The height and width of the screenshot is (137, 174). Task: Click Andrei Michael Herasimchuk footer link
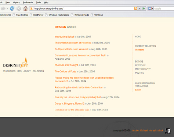(x=148, y=130)
